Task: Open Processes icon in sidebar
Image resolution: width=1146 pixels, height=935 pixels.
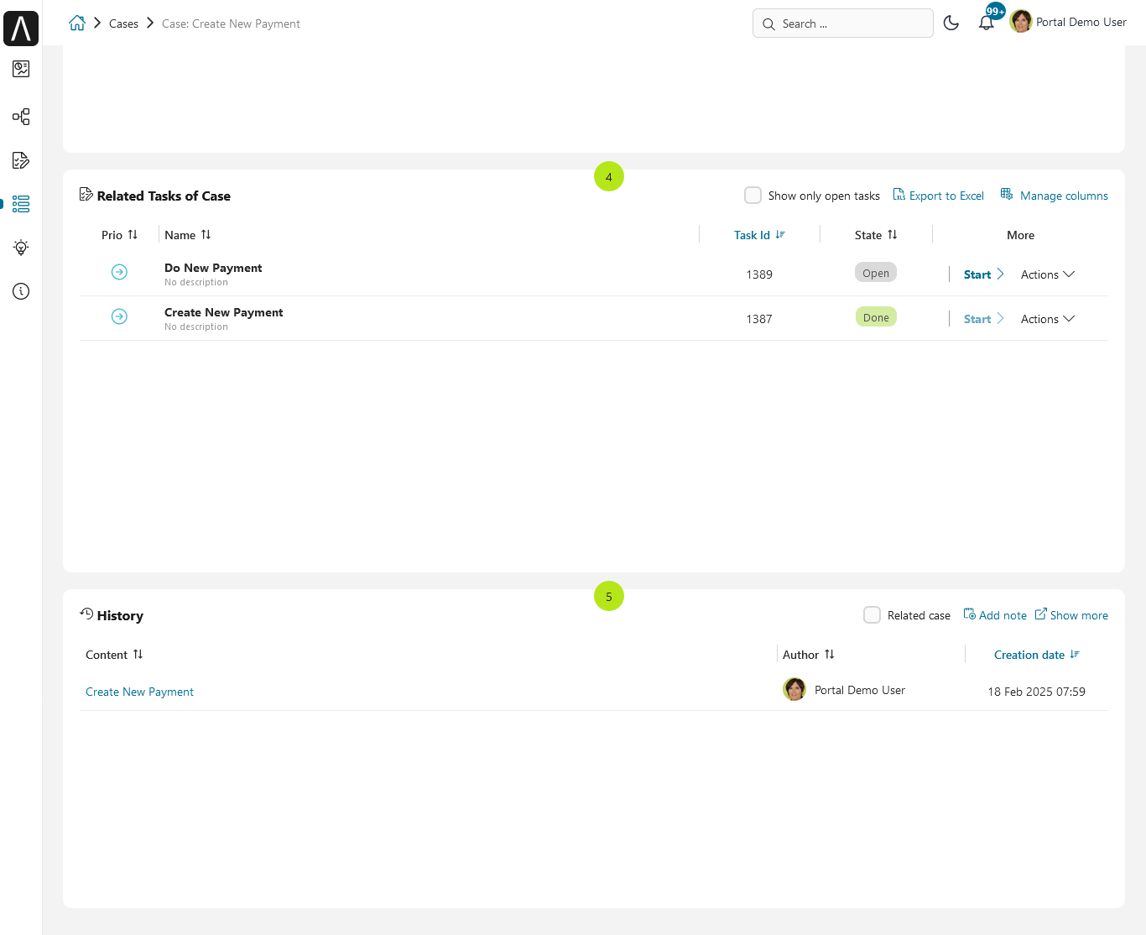Action: coord(21,117)
